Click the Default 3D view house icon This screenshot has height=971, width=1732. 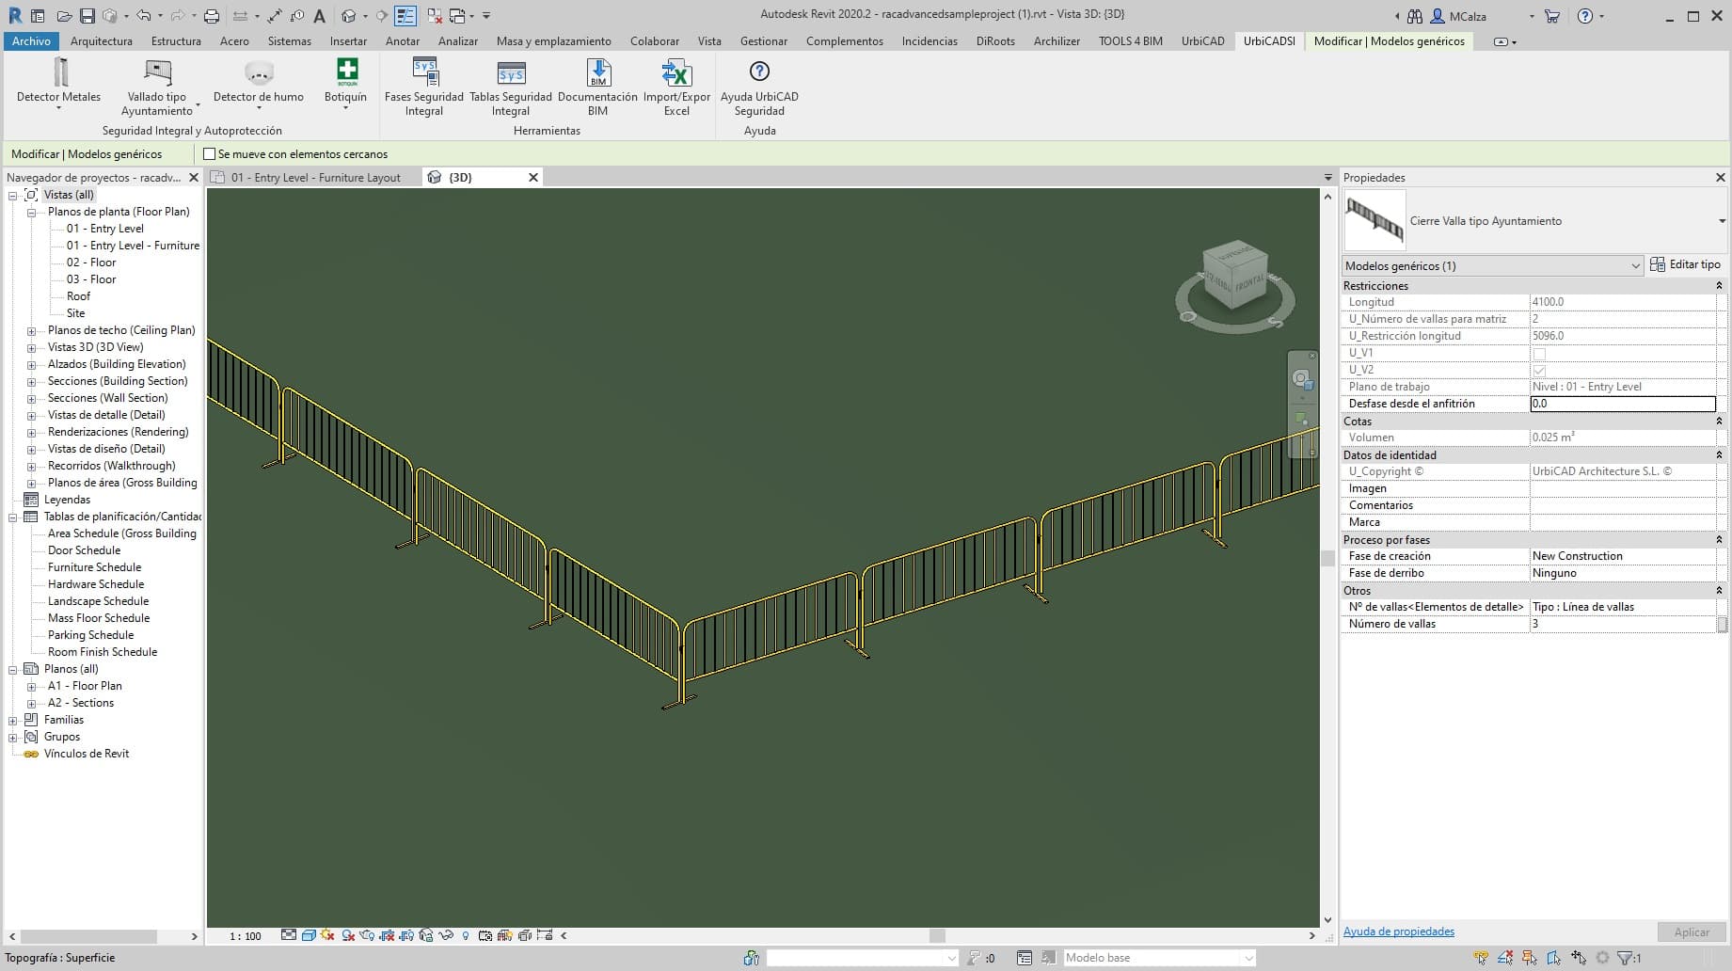click(348, 16)
